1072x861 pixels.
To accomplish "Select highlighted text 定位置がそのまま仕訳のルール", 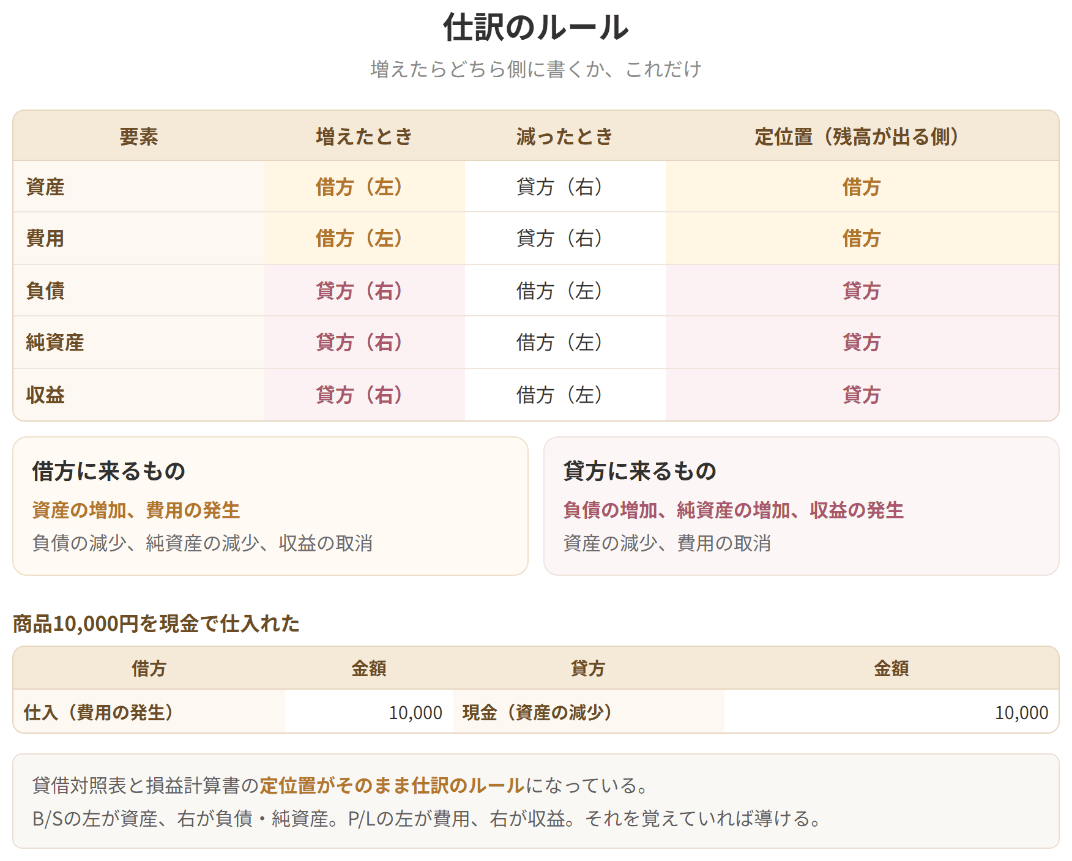I will (392, 785).
